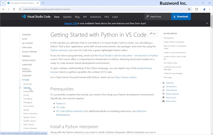The width and height of the screenshot is (213, 135).
Task: Click the Subscribe RSS icon
Action: 164,83
